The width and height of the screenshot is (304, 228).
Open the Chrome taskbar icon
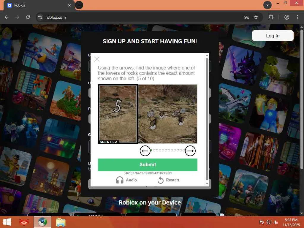42,222
